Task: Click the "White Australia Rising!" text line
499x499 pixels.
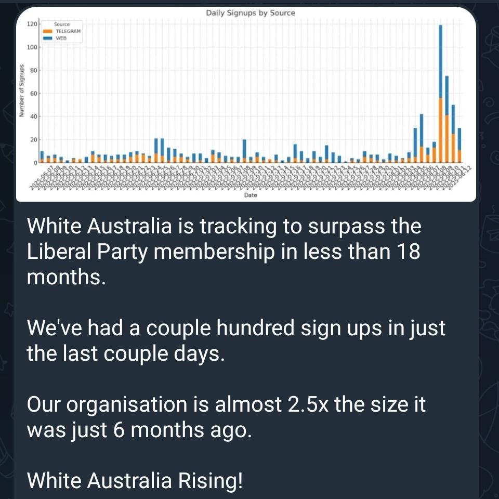Action: [135, 481]
